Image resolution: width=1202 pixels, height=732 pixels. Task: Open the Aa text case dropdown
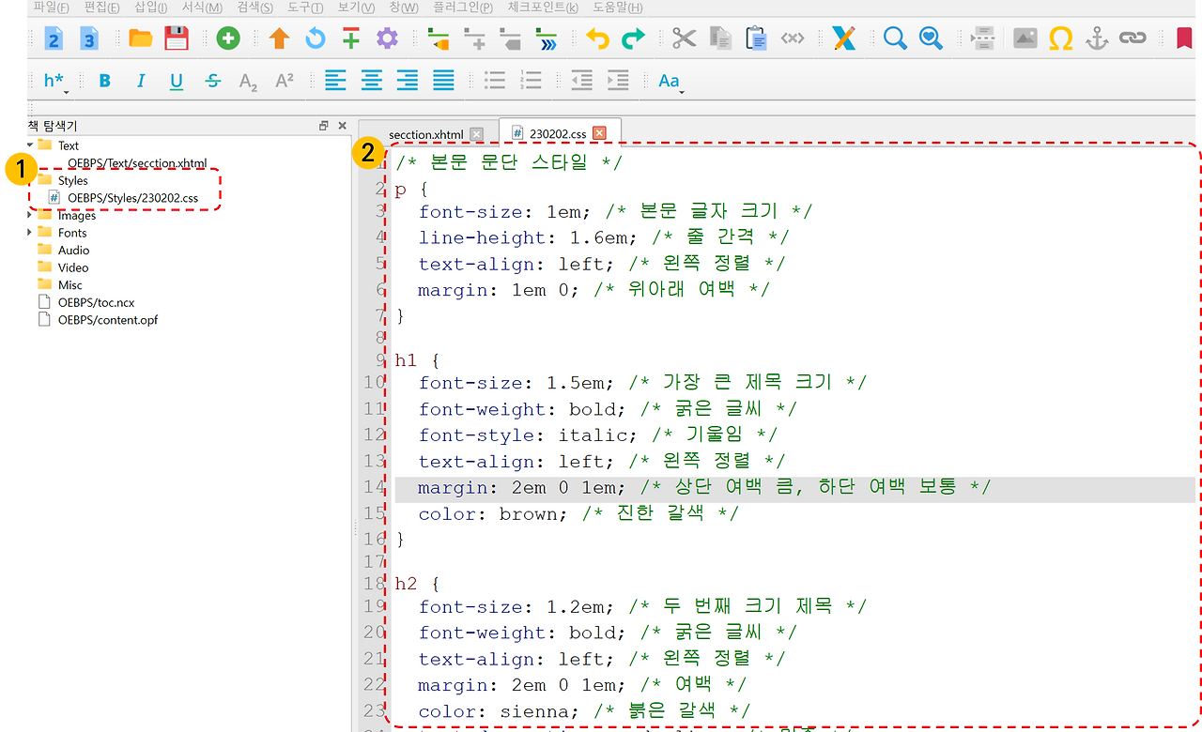670,81
